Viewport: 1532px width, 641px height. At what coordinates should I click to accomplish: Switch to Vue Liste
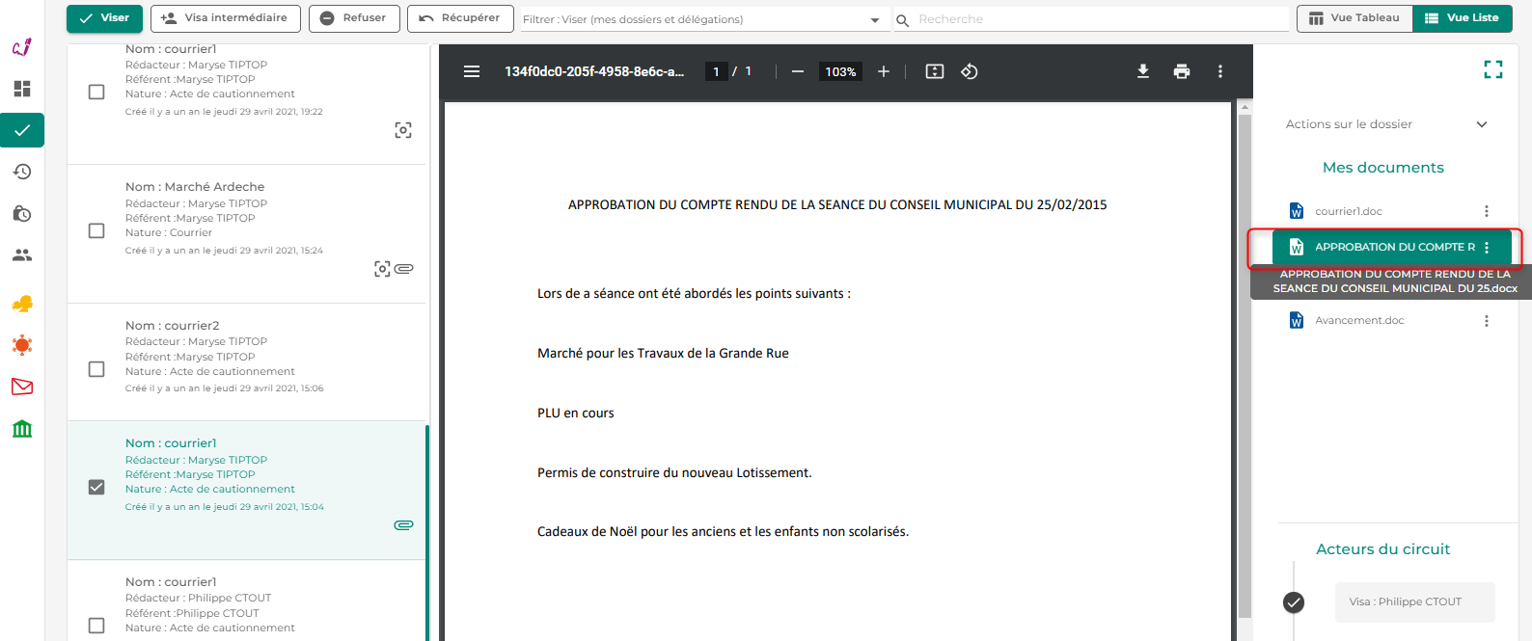(x=1462, y=18)
